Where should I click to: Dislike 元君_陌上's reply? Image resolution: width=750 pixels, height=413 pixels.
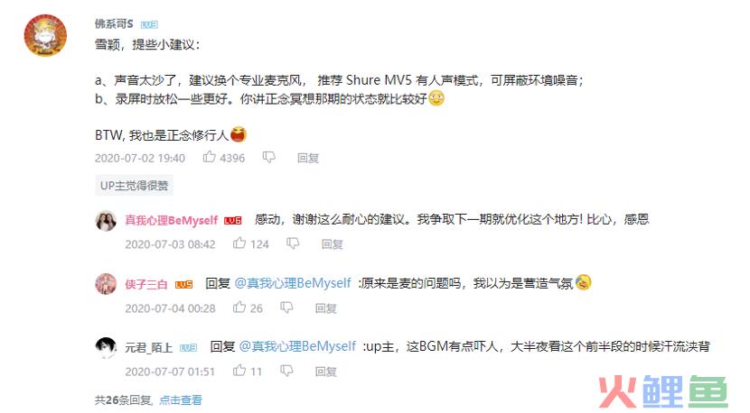[x=286, y=371]
